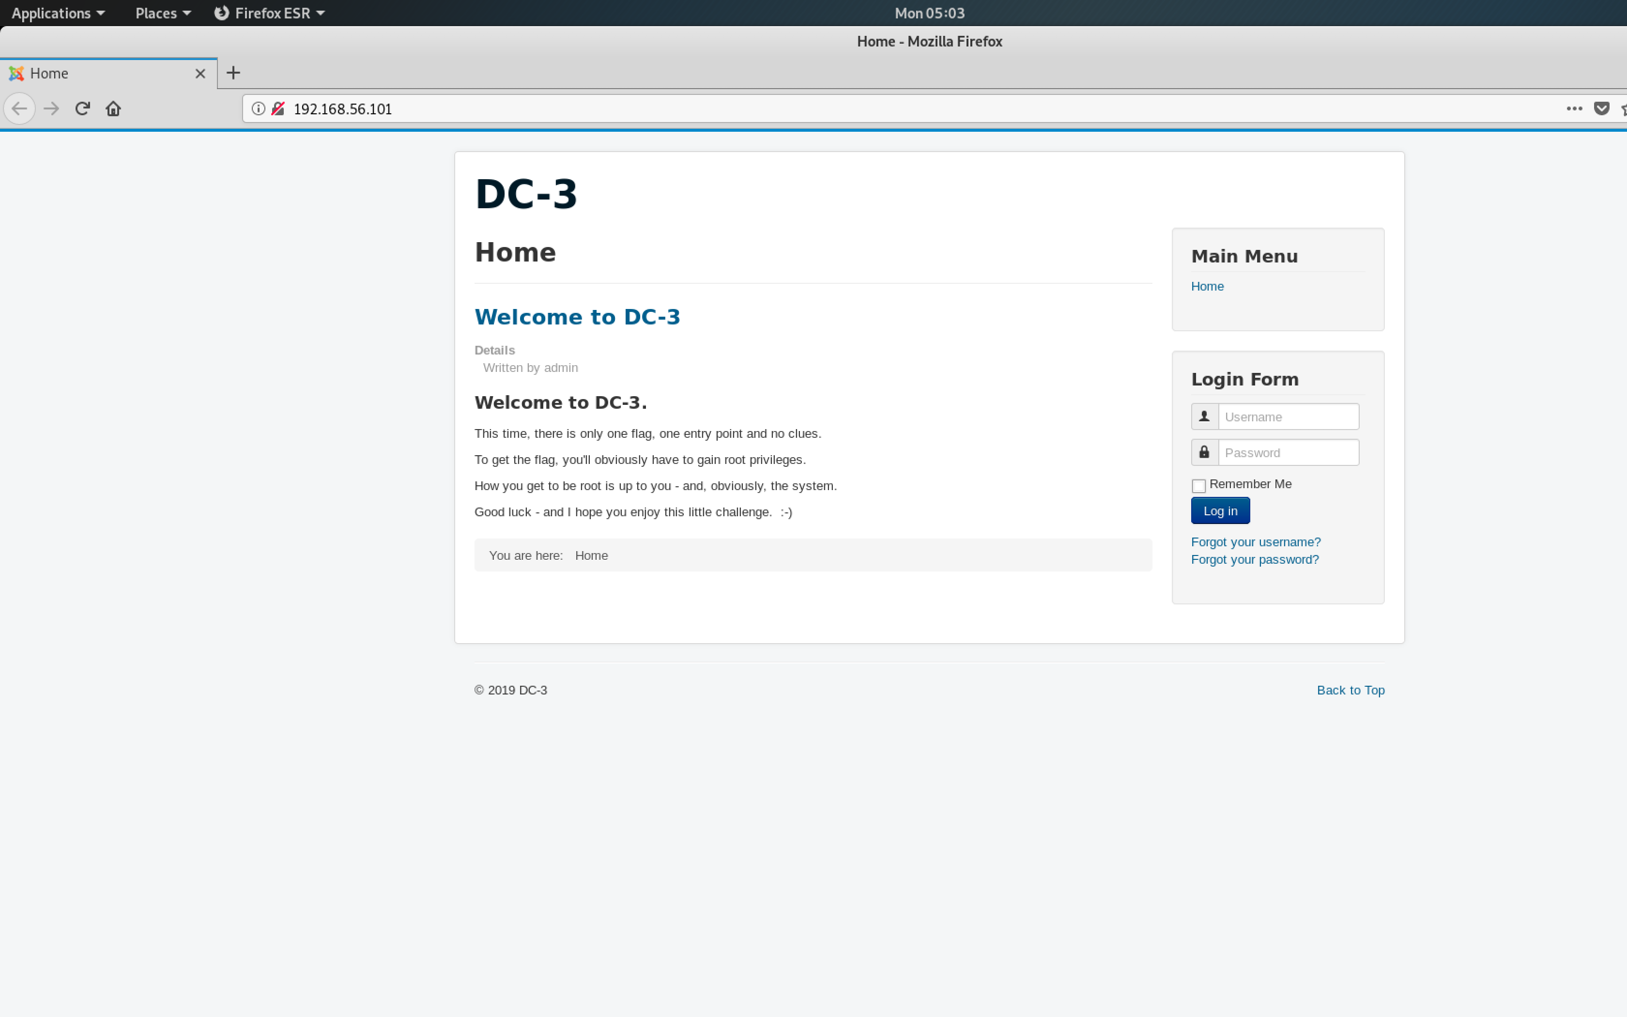Click sentence 'To get the flag, you'll obviously'

pos(639,460)
